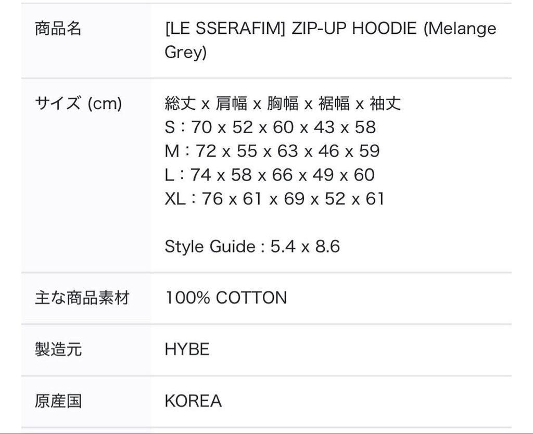
Task: Select the XL size measurement line
Action: point(274,199)
